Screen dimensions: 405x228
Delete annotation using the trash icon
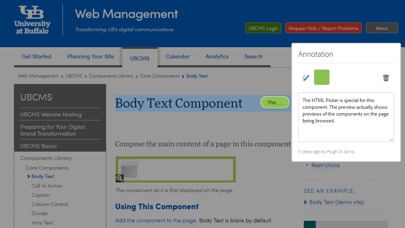pos(386,78)
